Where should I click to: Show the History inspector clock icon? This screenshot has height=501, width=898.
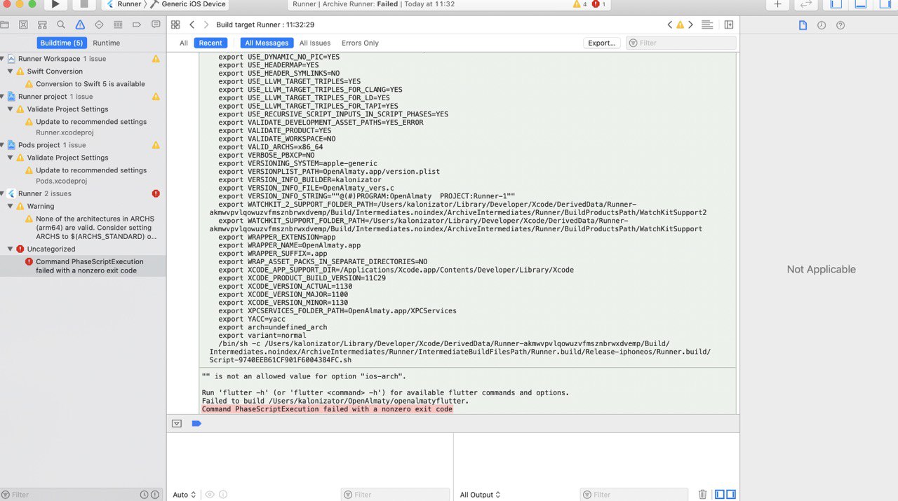822,25
